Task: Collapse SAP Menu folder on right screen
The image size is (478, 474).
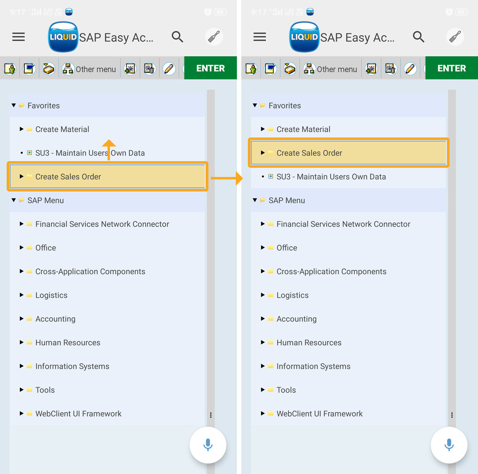Action: pos(255,200)
